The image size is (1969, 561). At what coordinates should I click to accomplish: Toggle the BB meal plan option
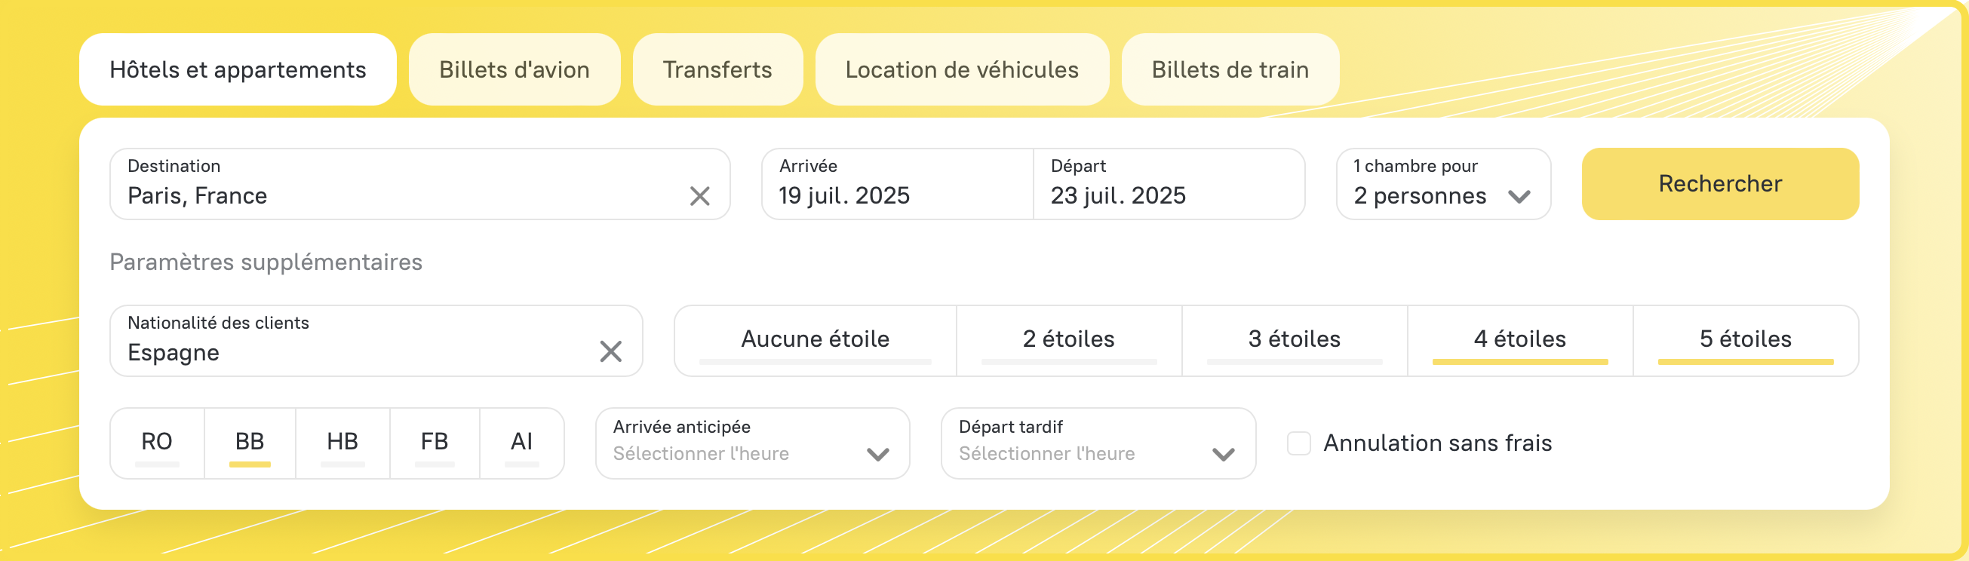(249, 443)
